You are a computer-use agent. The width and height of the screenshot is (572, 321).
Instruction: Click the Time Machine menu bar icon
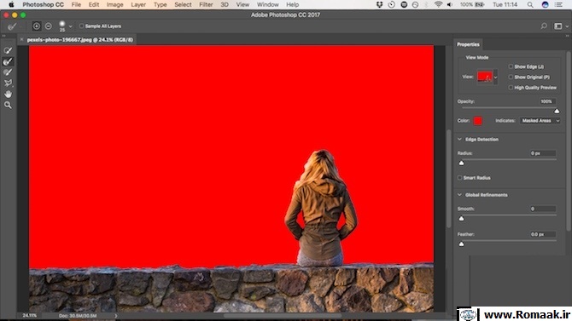click(x=391, y=5)
